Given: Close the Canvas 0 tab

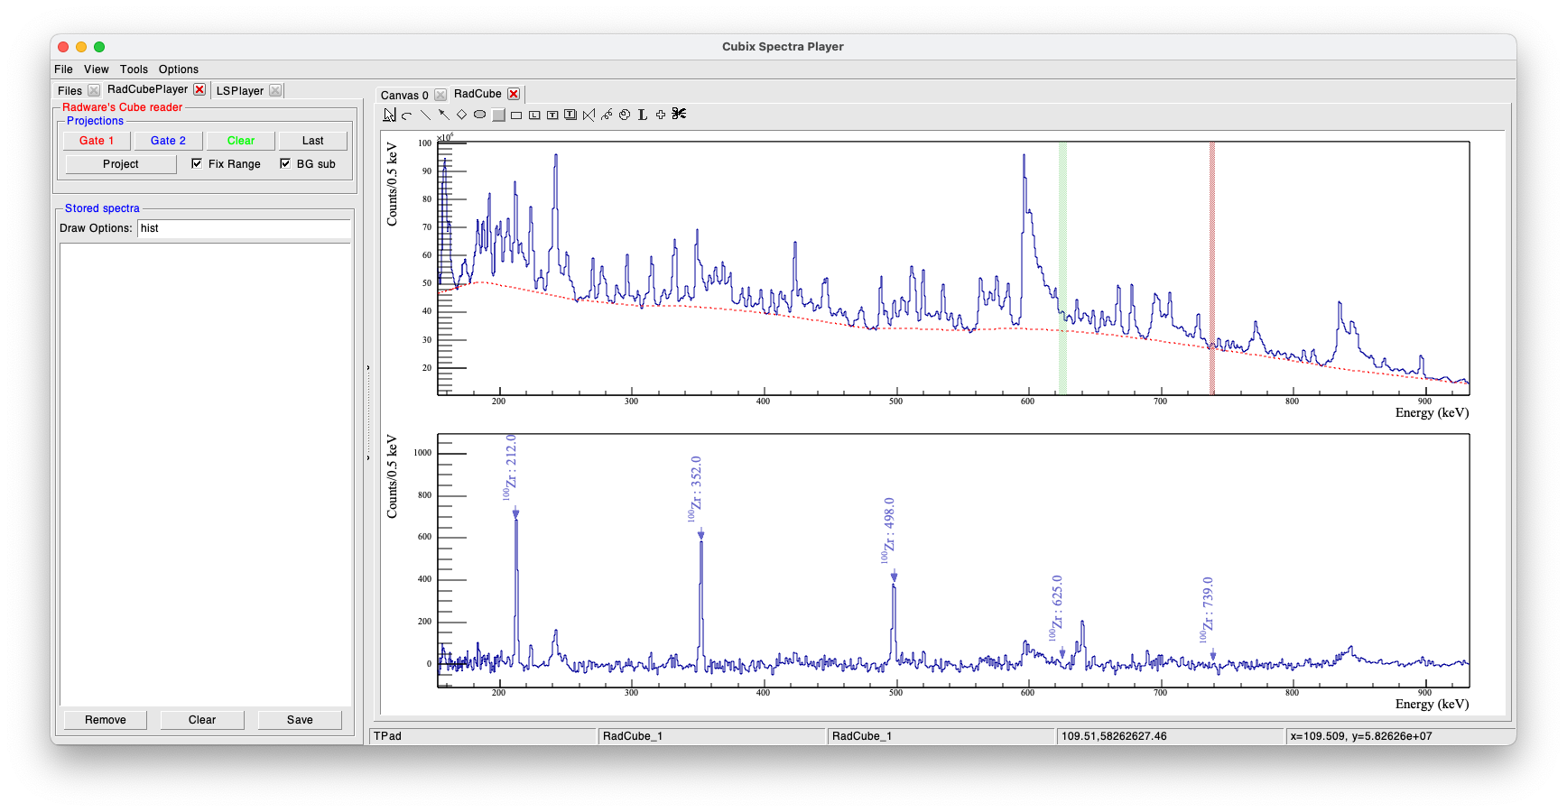Looking at the screenshot, I should point(440,95).
